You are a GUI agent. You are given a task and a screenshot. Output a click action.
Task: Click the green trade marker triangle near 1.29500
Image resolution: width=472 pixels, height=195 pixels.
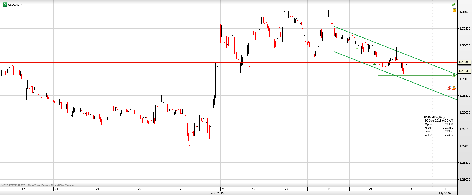374,64
